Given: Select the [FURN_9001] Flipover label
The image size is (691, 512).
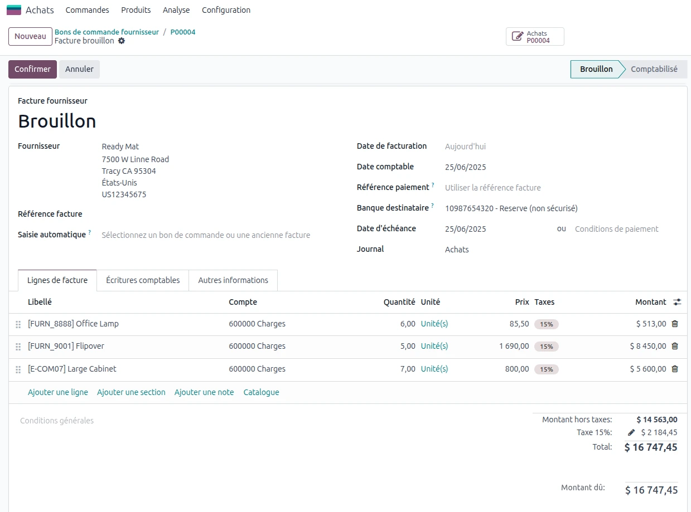Looking at the screenshot, I should click(x=66, y=346).
